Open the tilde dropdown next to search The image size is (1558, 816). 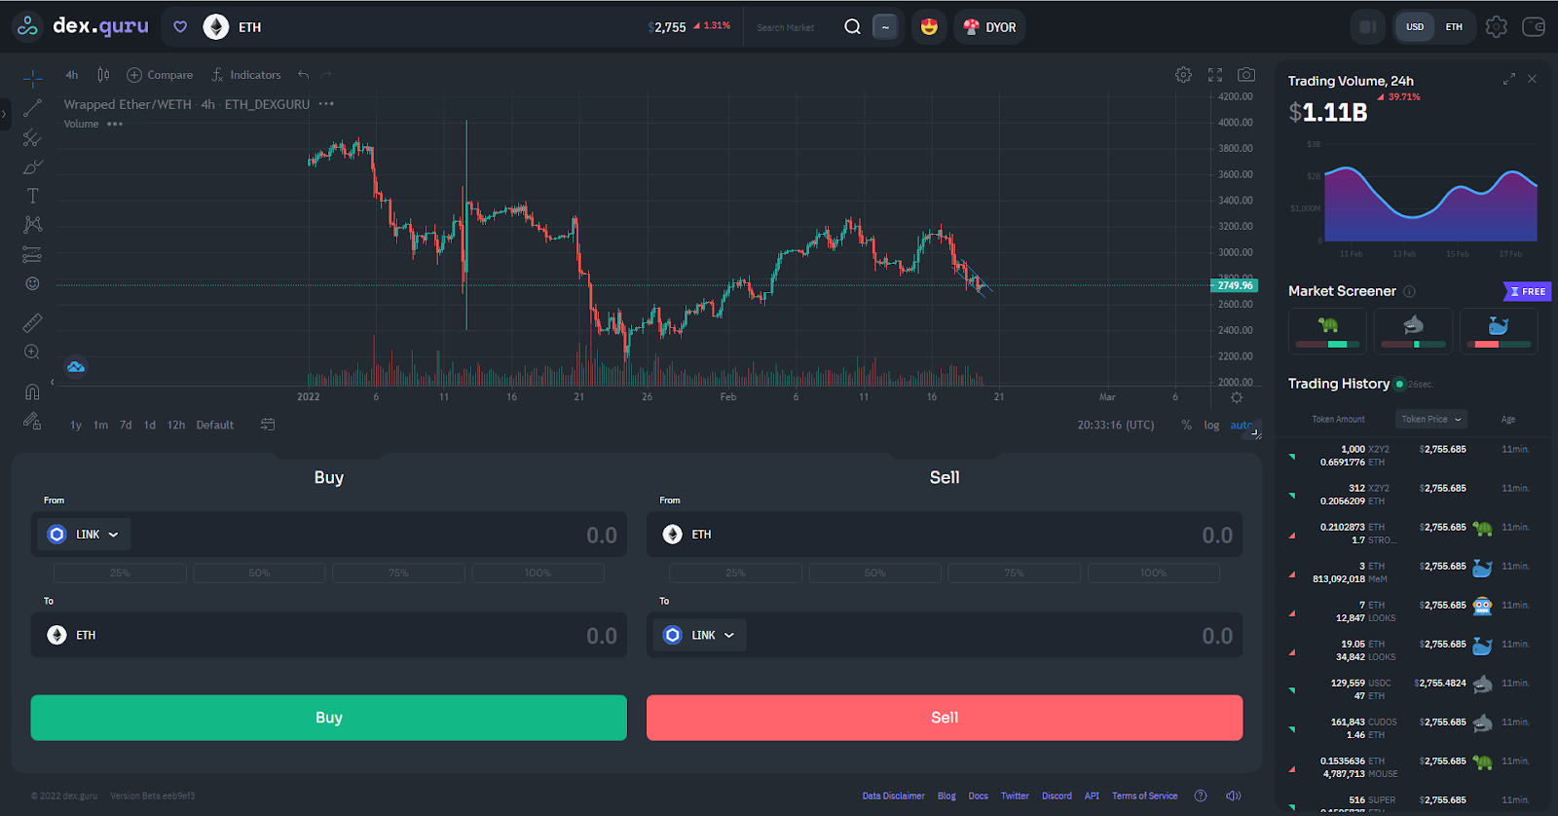click(x=885, y=27)
